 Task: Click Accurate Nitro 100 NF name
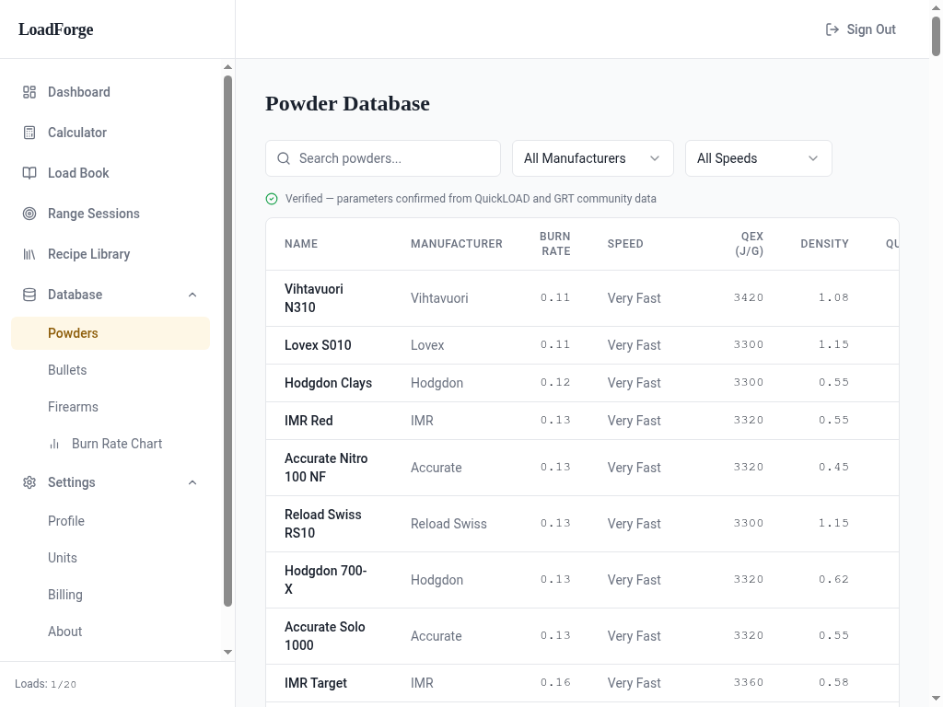(x=326, y=468)
